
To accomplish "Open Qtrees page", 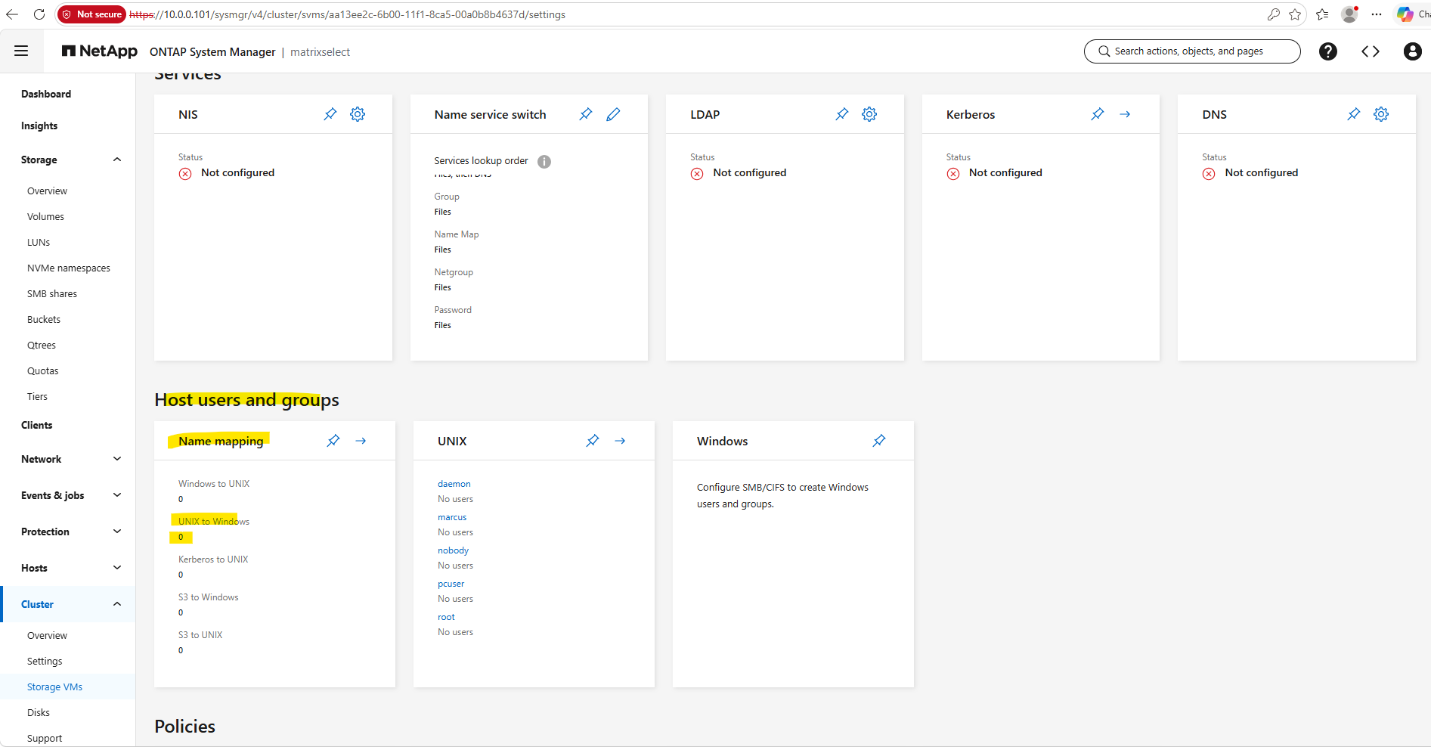I will coord(42,346).
